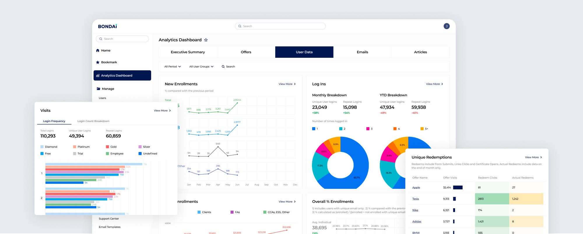Click the orange 4 logins color swatch
This screenshot has height=234, width=583.
[395, 129]
